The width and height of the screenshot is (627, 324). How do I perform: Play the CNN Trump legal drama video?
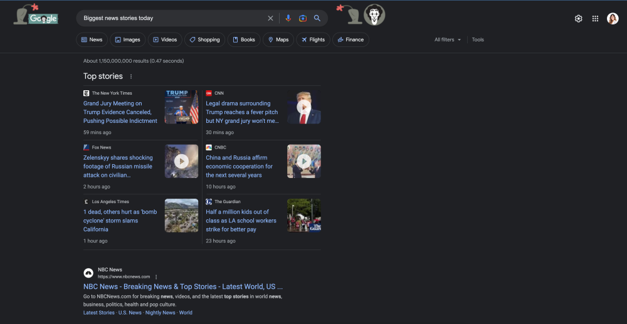[x=303, y=107]
